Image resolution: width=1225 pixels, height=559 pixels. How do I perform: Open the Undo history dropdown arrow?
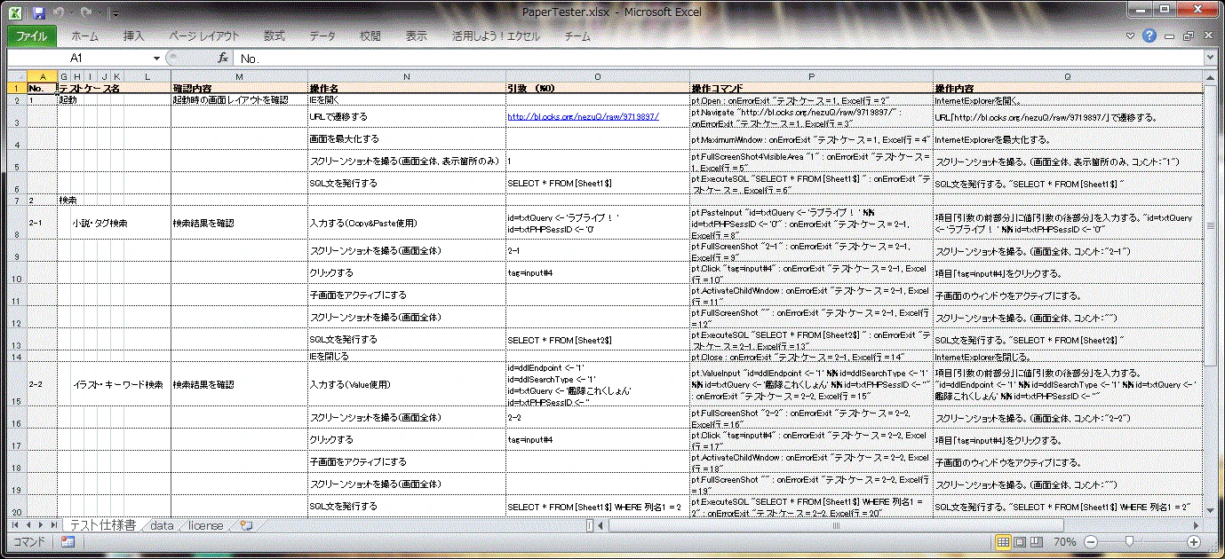pos(73,14)
